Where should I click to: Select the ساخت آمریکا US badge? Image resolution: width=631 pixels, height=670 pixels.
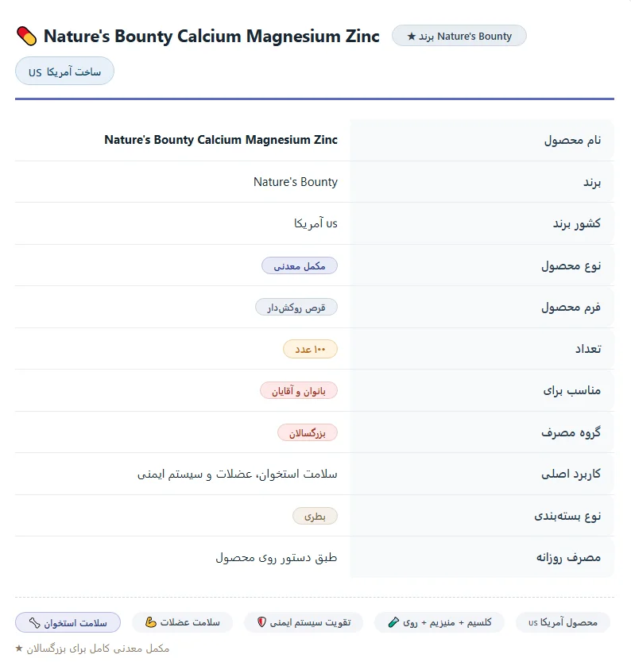pyautogui.click(x=64, y=71)
